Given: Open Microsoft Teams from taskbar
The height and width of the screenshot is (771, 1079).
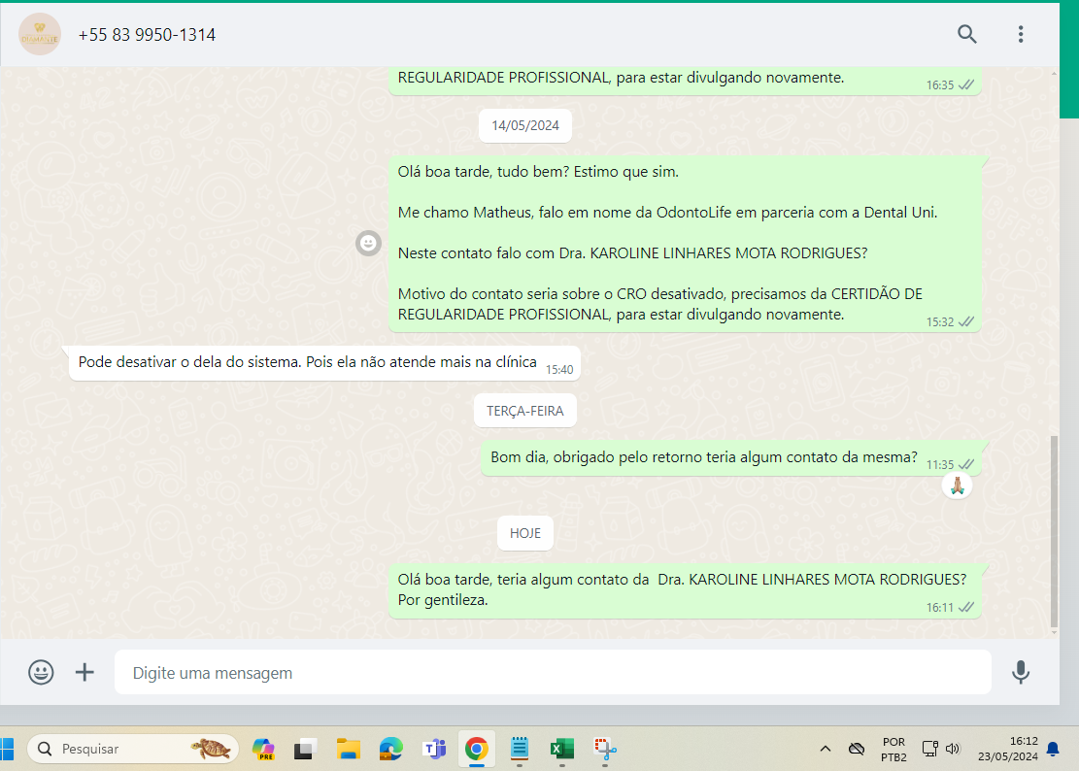Looking at the screenshot, I should coord(434,749).
